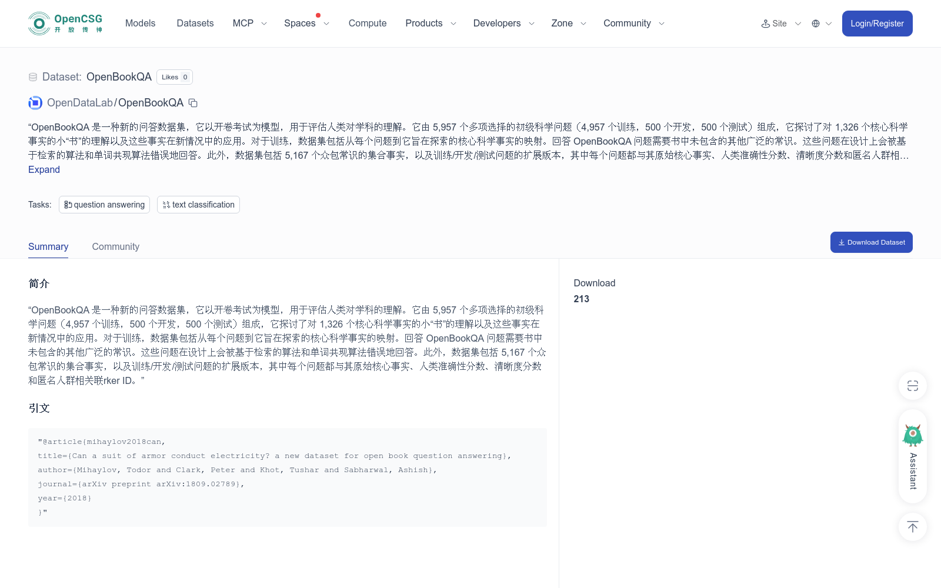Click the Download Dataset button
Viewport: 941px width, 588px height.
tap(872, 242)
